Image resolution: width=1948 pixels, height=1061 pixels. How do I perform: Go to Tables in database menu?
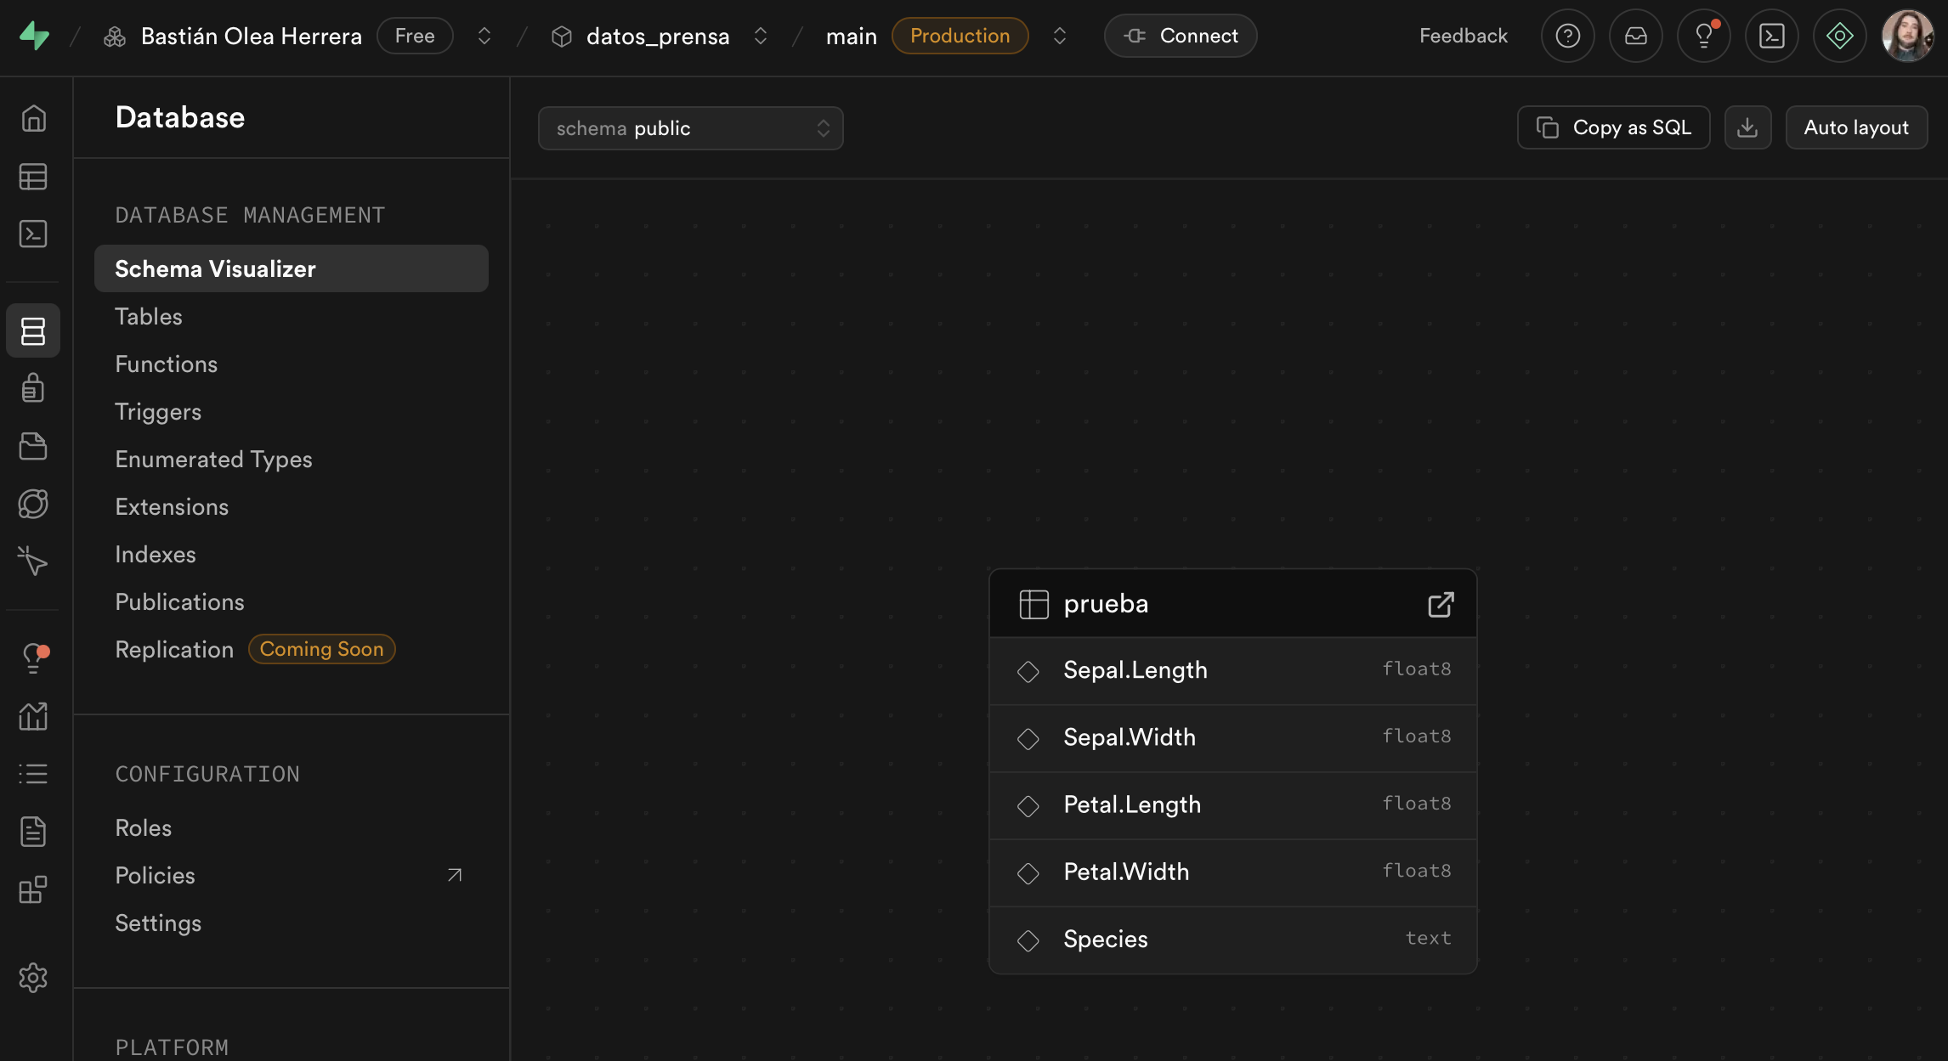pyautogui.click(x=149, y=316)
